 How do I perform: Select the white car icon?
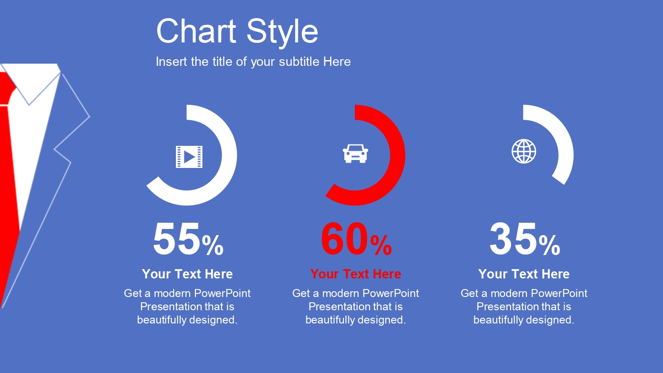[355, 154]
